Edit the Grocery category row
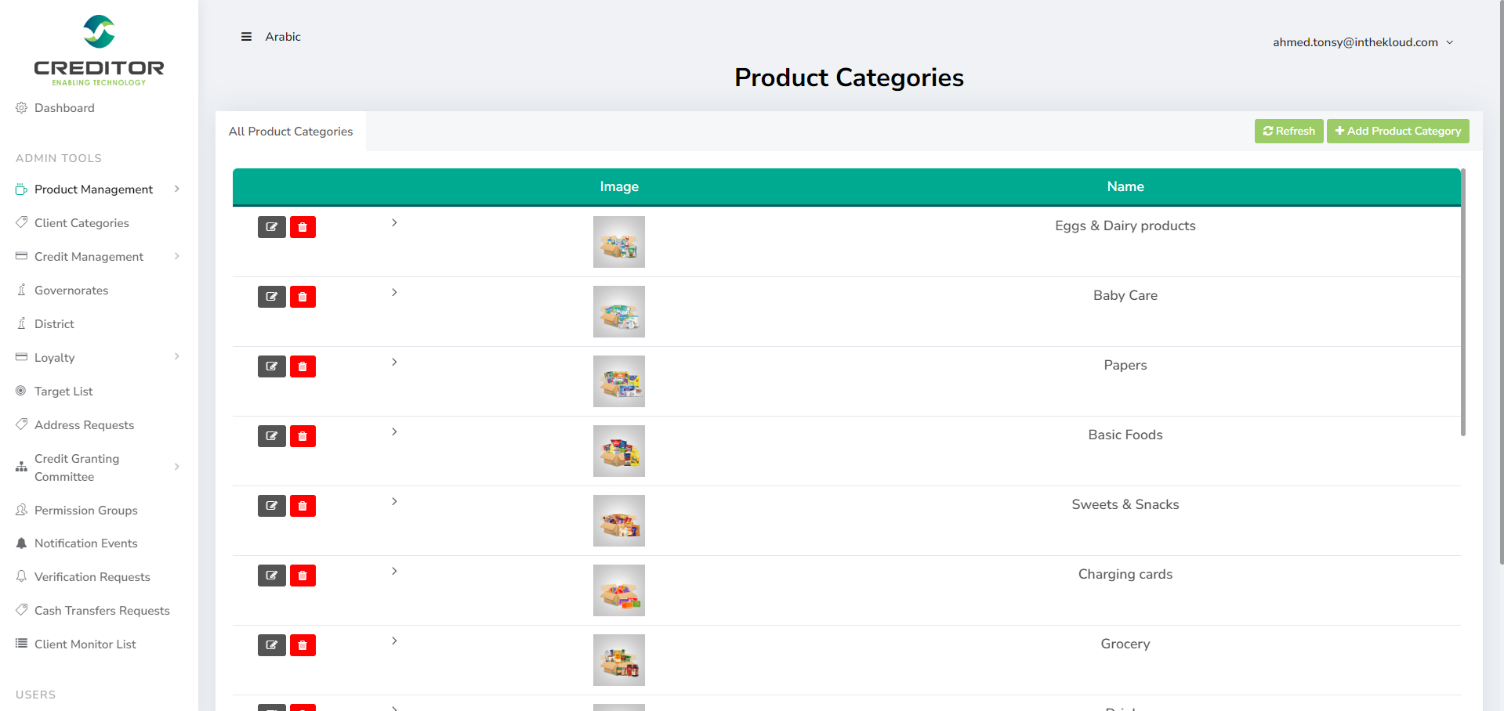The image size is (1504, 711). [271, 645]
